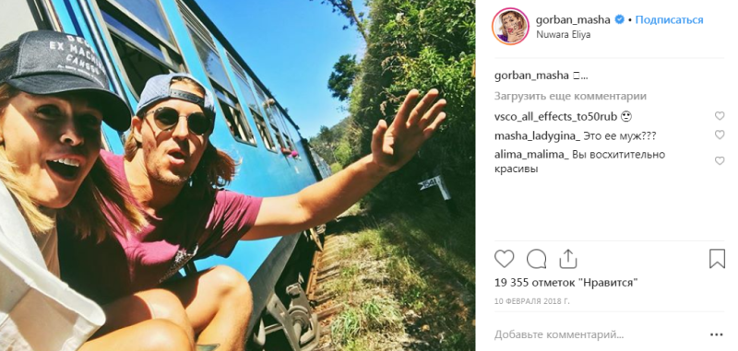Open masha_ladygina_ commenter profile
The image size is (738, 351).
click(x=537, y=136)
